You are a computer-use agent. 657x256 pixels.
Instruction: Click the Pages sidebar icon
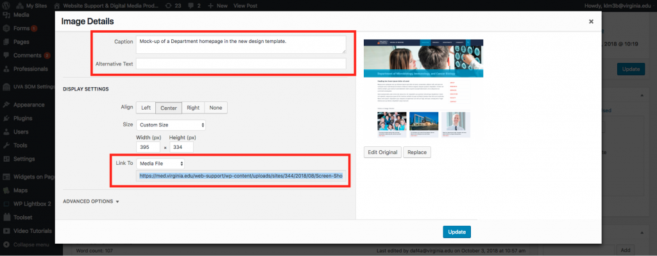(x=6, y=42)
